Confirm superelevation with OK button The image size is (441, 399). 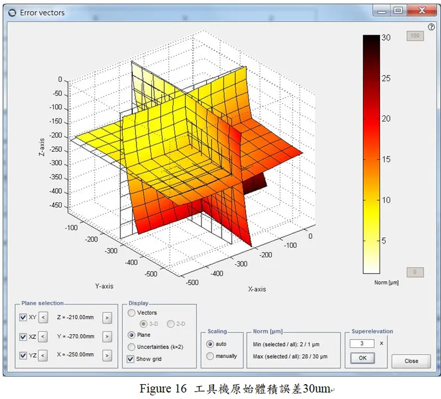pyautogui.click(x=362, y=358)
